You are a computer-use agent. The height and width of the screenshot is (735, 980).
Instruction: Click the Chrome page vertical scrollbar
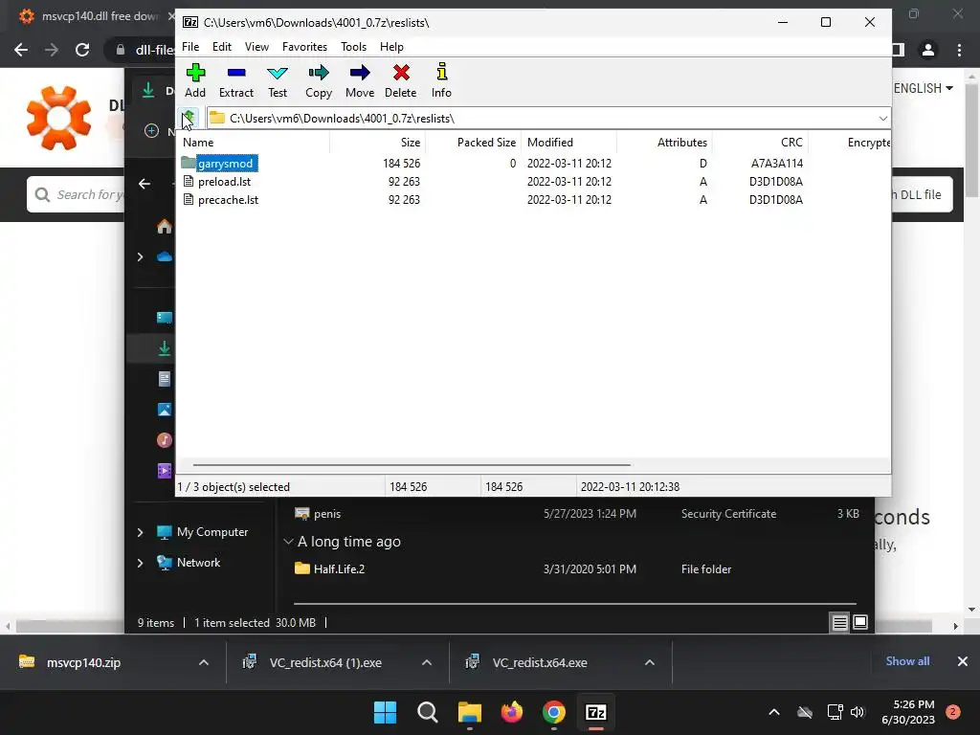coord(972,140)
